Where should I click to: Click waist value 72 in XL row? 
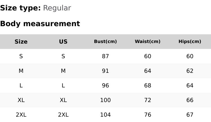(148, 100)
